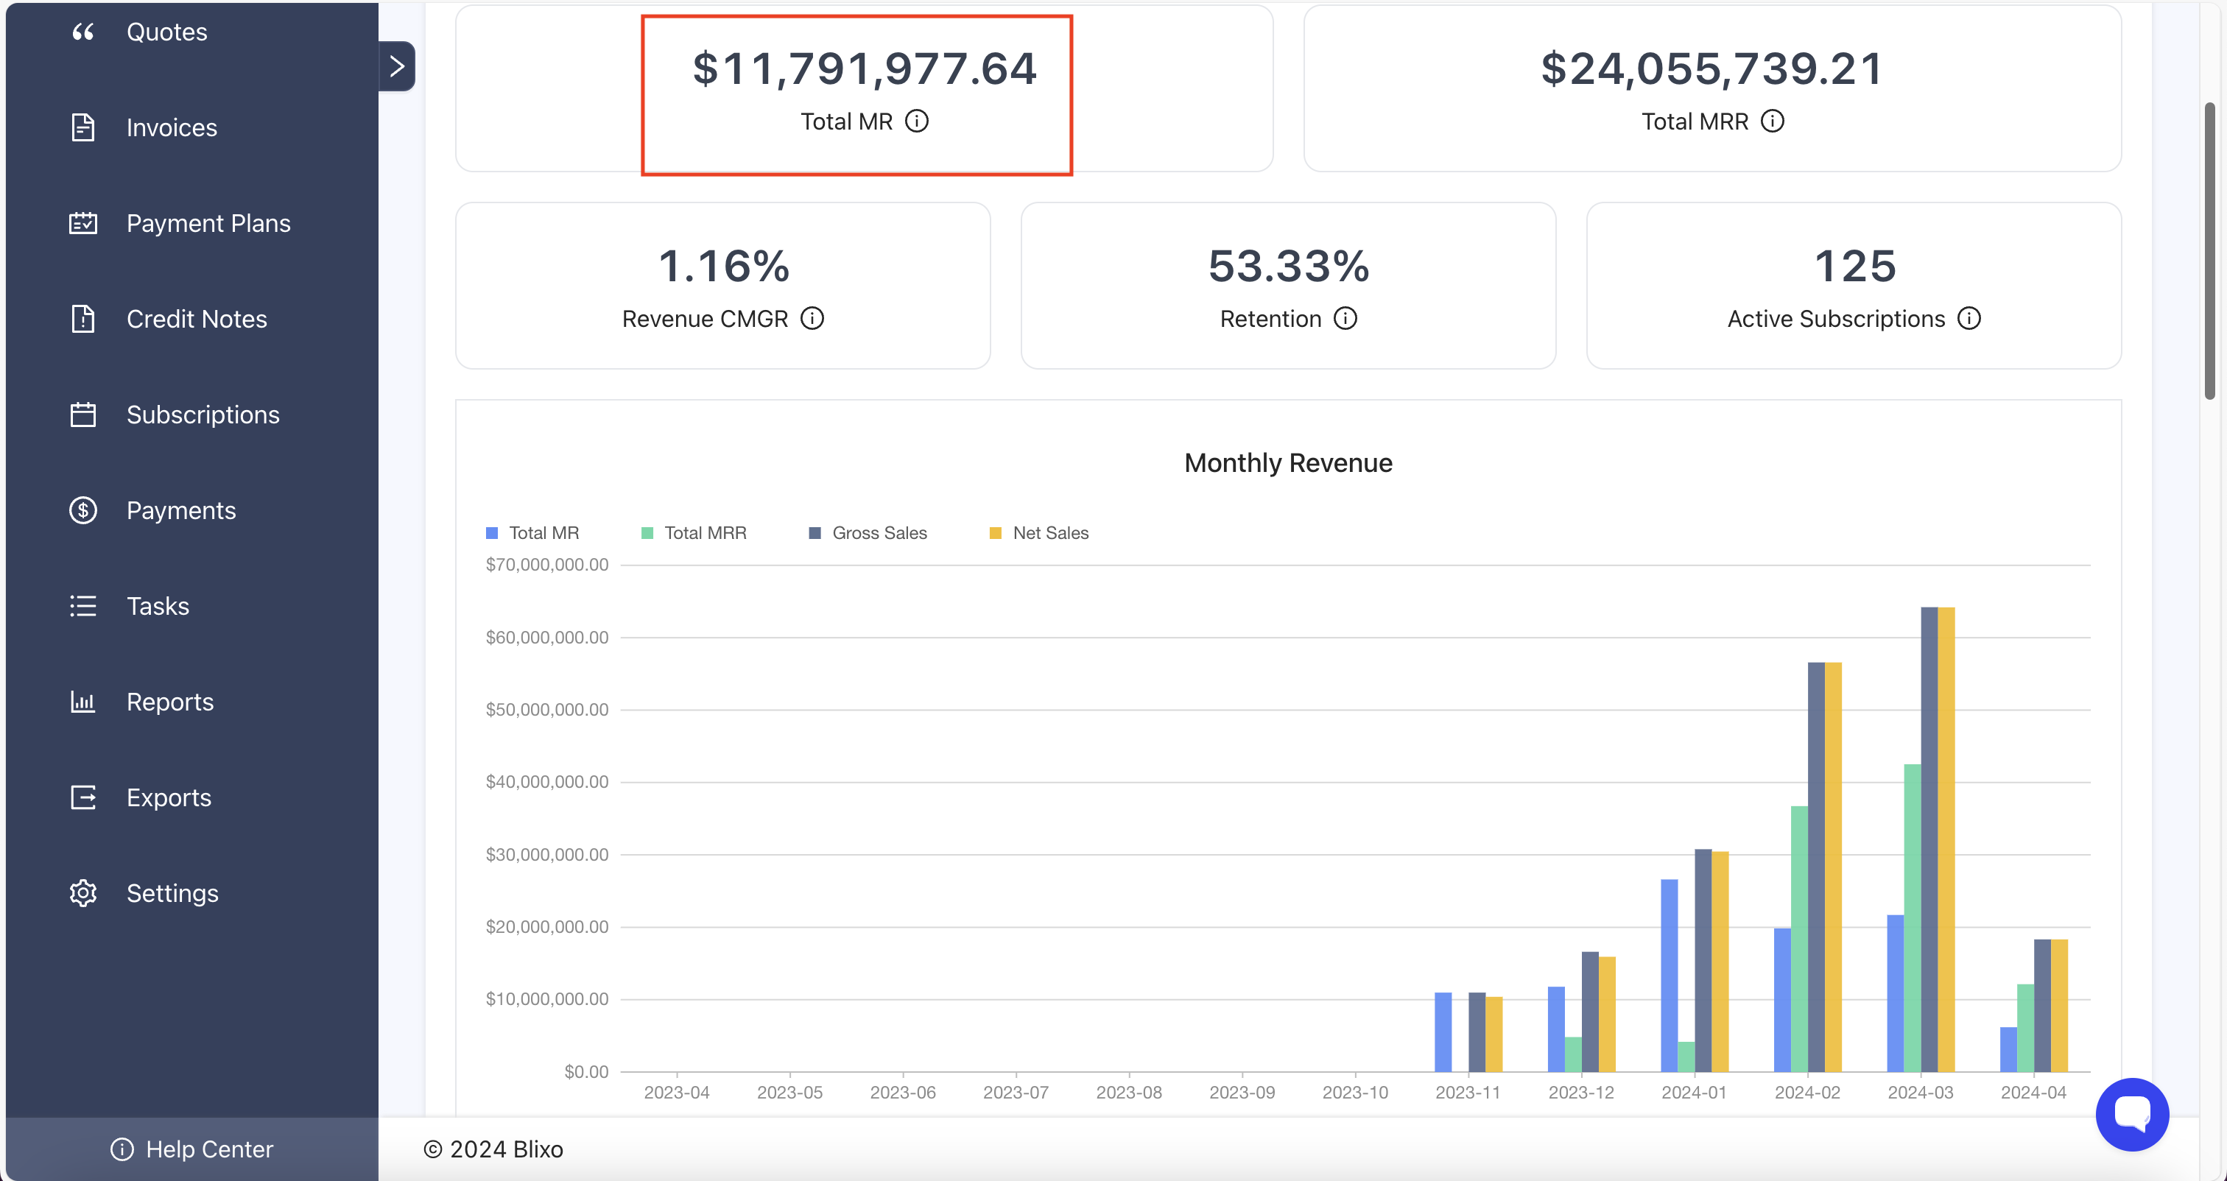
Task: Click the Net Sales yellow legend swatch
Action: coord(995,534)
